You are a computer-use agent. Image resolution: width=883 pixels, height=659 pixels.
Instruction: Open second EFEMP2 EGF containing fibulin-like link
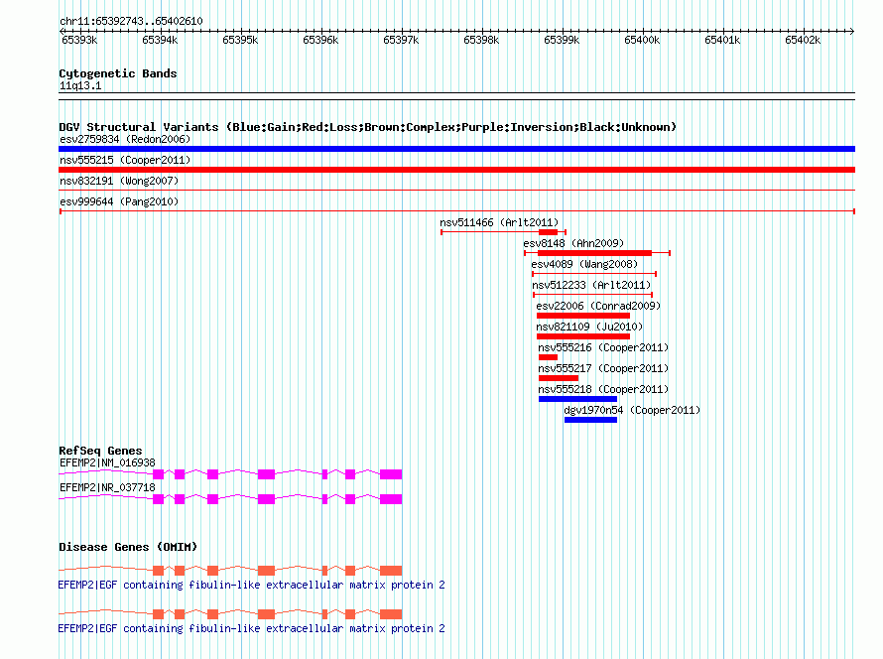pyautogui.click(x=251, y=628)
